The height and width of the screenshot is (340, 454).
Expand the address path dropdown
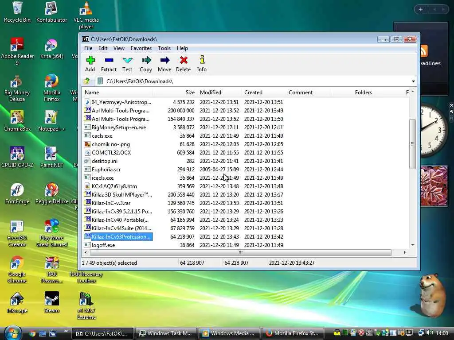click(x=413, y=81)
